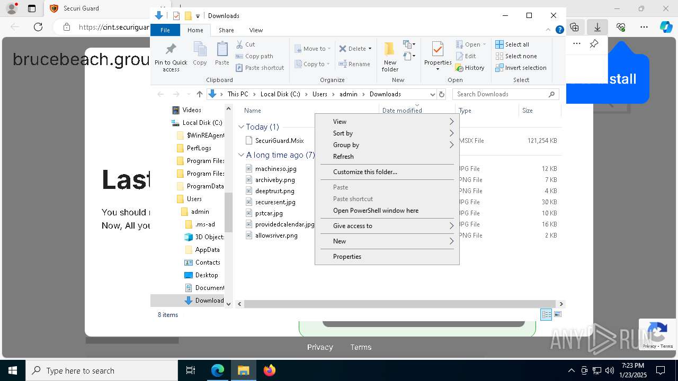Image resolution: width=678 pixels, height=381 pixels.
Task: Click the Paste ribbon icon
Action: tap(222, 53)
